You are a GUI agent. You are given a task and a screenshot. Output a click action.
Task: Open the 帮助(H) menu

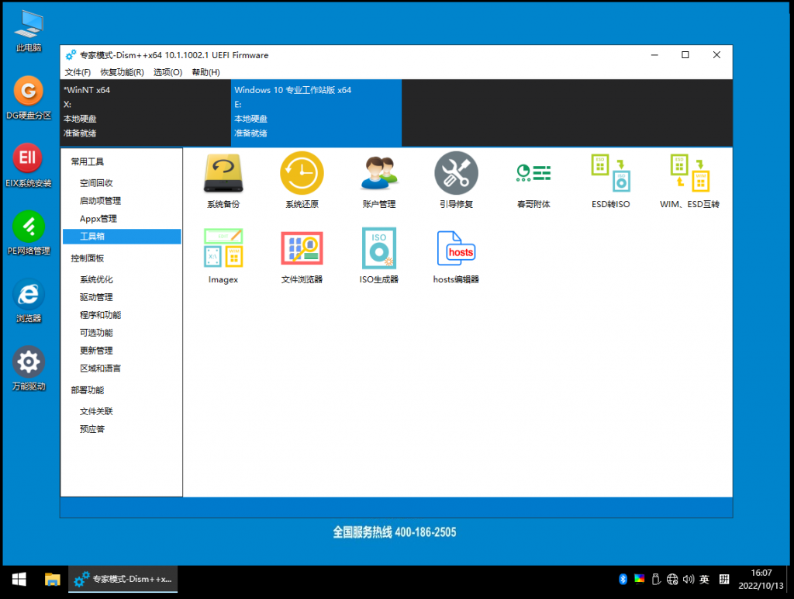pos(205,72)
